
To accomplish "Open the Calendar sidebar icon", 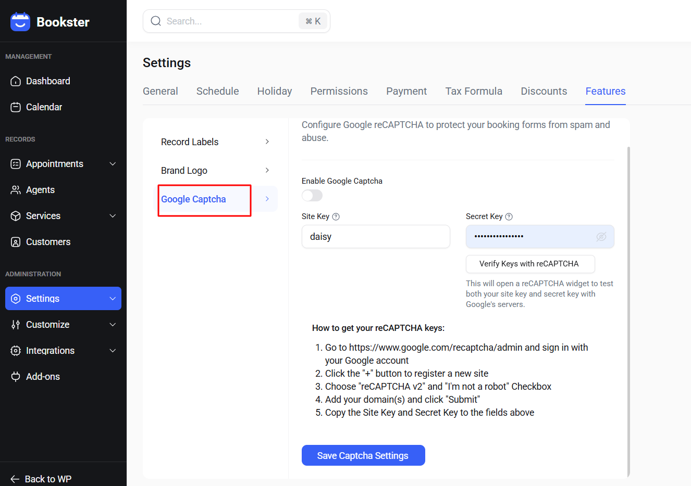I will pyautogui.click(x=16, y=107).
